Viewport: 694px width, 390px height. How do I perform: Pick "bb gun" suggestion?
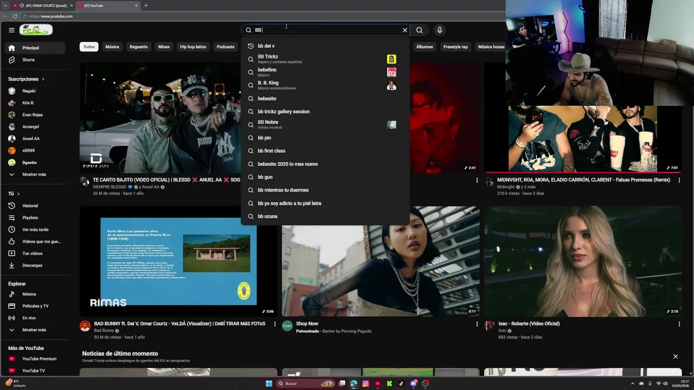click(325, 177)
